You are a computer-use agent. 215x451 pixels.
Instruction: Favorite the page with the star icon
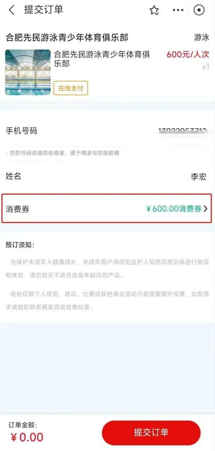(154, 10)
